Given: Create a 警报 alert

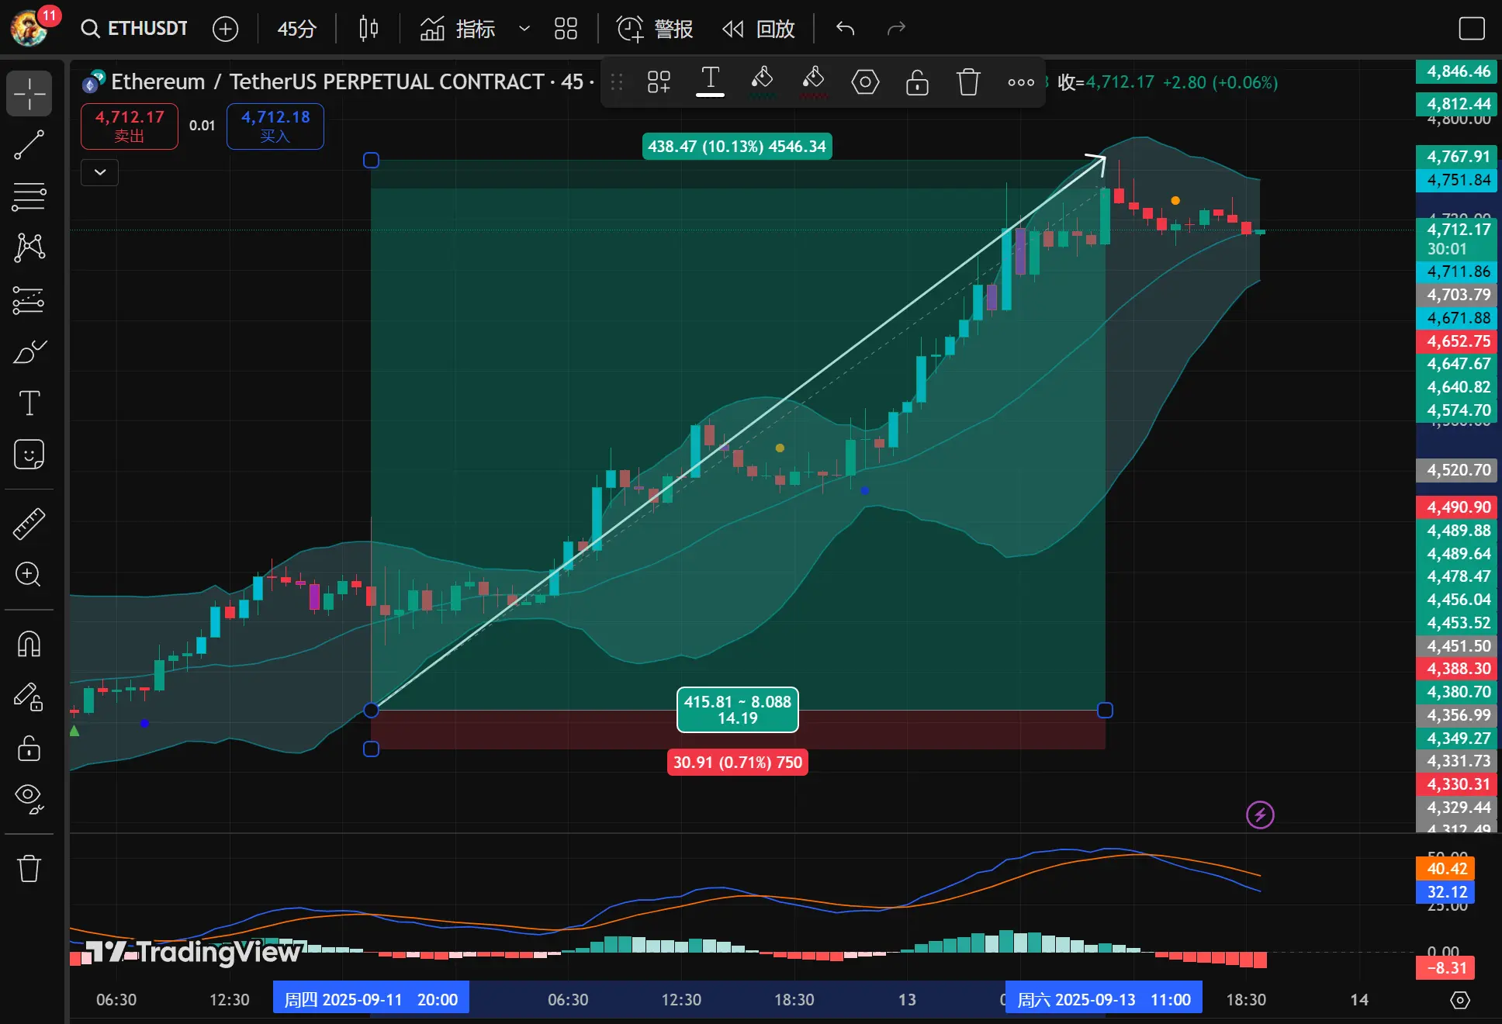Looking at the screenshot, I should pyautogui.click(x=655, y=29).
